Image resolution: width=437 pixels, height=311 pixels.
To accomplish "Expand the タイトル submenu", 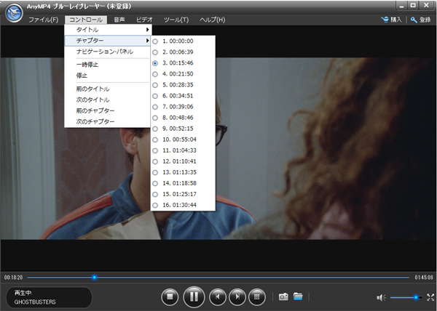I will (108, 30).
